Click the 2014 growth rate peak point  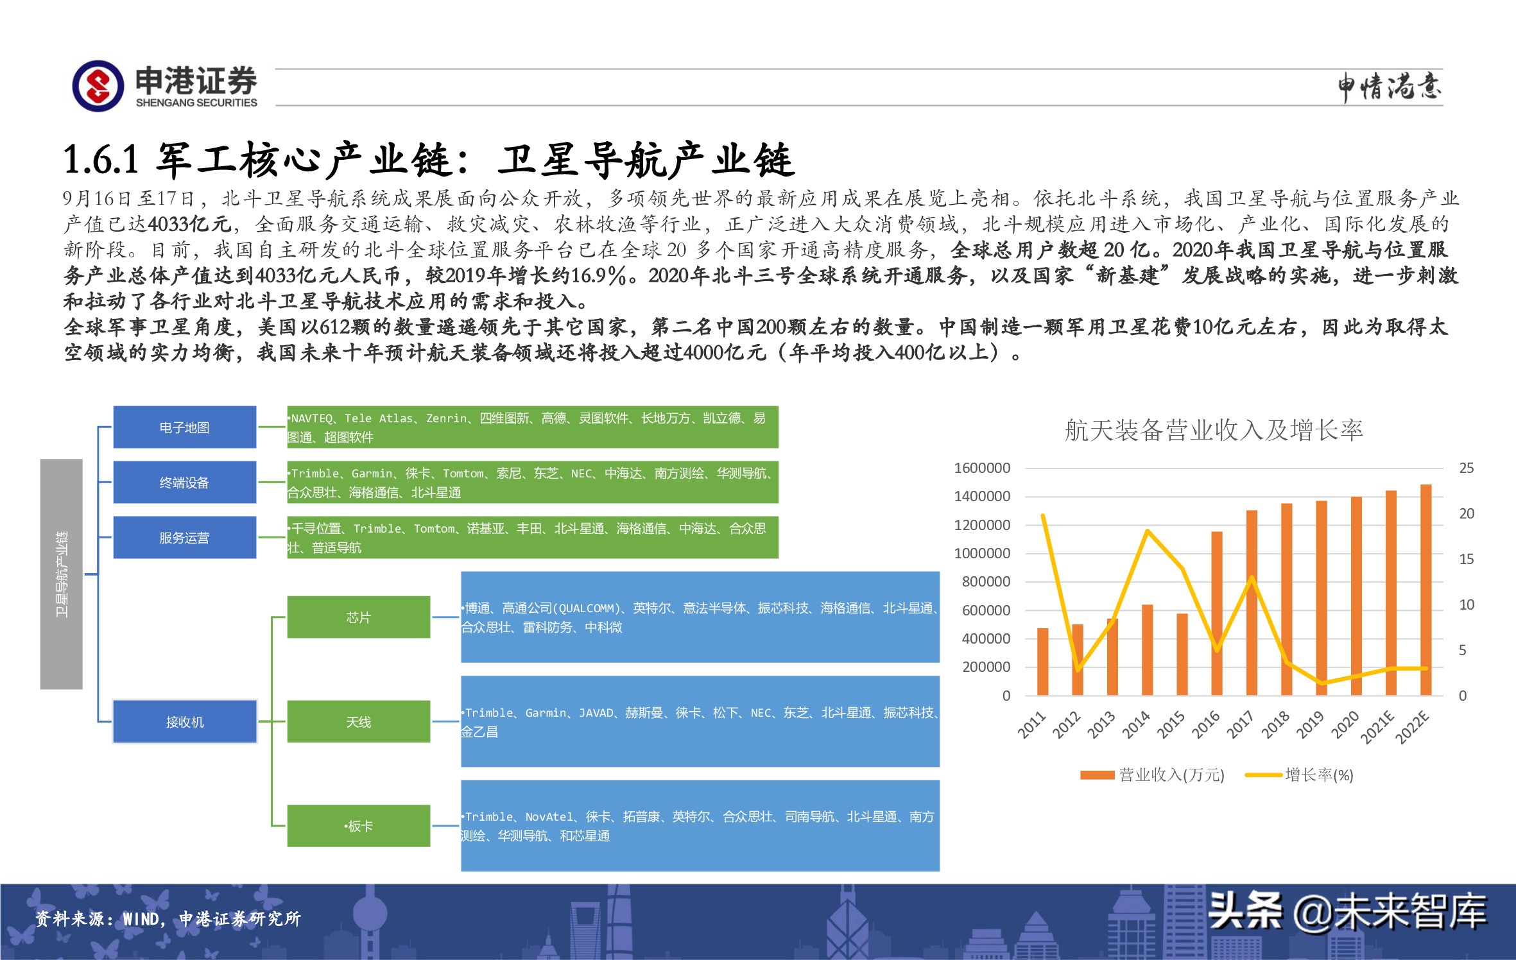1148,531
